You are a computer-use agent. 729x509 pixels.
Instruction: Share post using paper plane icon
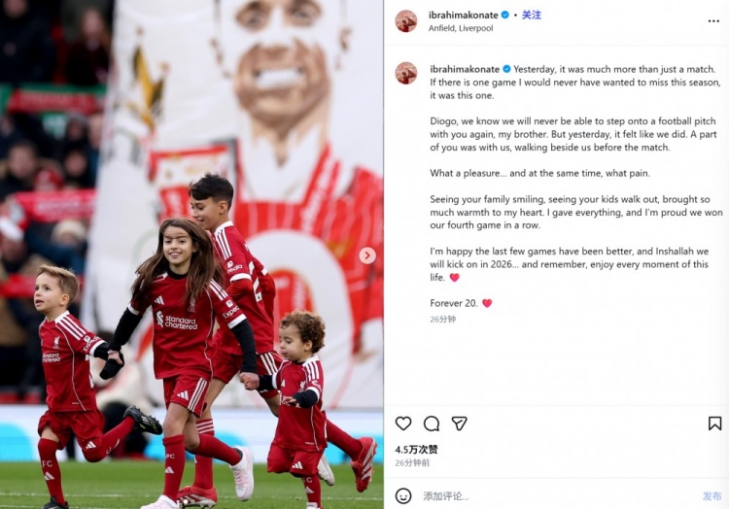459,424
